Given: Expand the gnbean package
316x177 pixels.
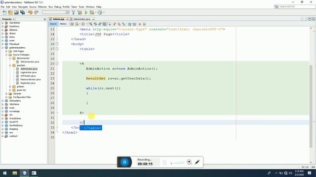Looking at the screenshot, I should tap(10, 87).
